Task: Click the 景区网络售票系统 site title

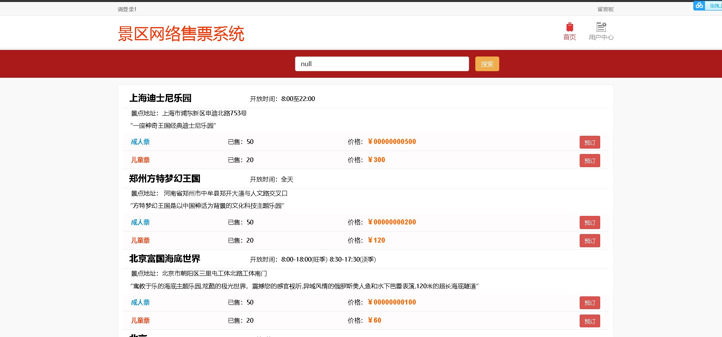Action: pyautogui.click(x=181, y=34)
